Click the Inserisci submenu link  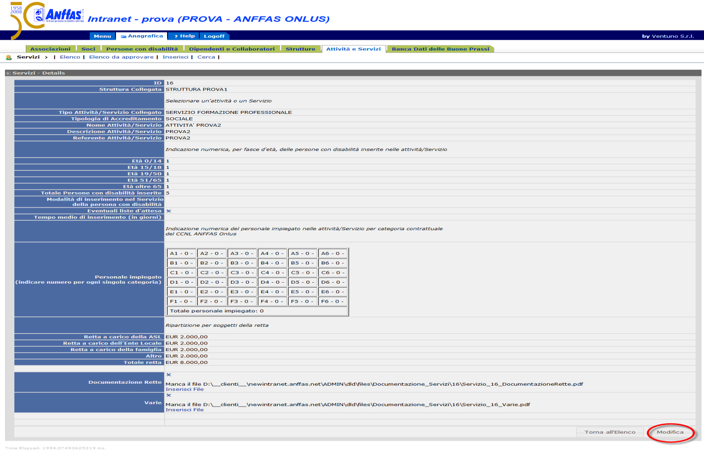pyautogui.click(x=176, y=57)
